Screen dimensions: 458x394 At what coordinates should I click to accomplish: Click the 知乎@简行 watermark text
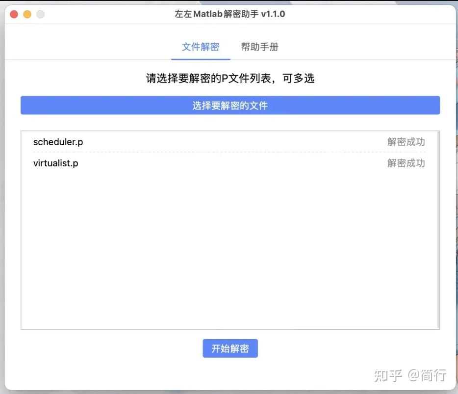[x=410, y=374]
